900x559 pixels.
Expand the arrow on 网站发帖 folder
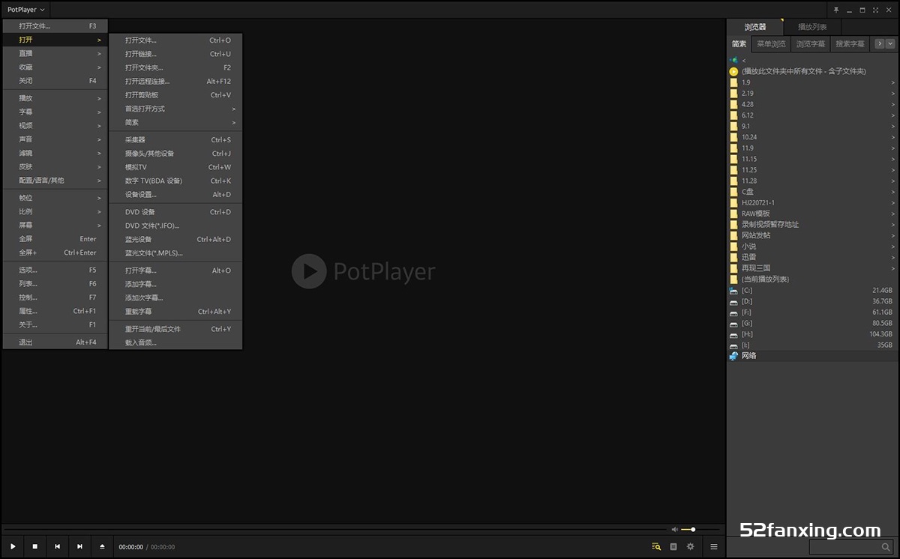893,235
